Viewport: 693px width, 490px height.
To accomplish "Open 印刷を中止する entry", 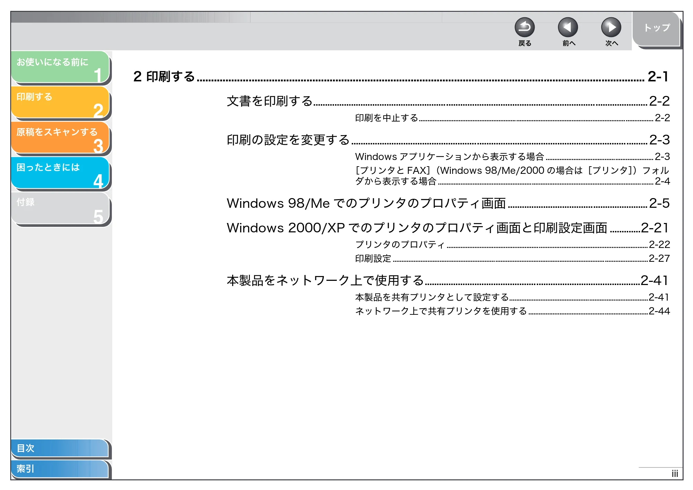I will click(x=512, y=118).
